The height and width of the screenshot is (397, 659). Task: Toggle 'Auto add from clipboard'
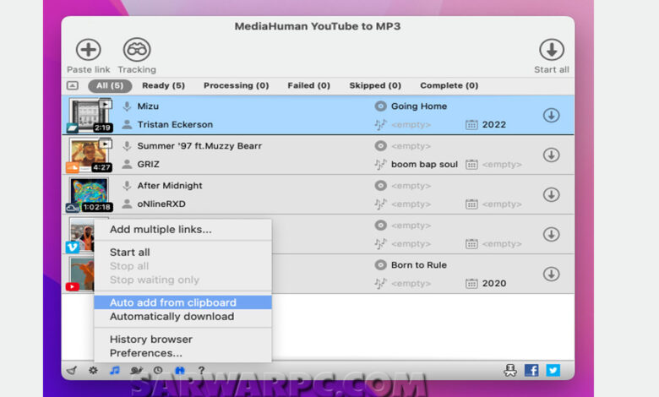[x=182, y=302]
